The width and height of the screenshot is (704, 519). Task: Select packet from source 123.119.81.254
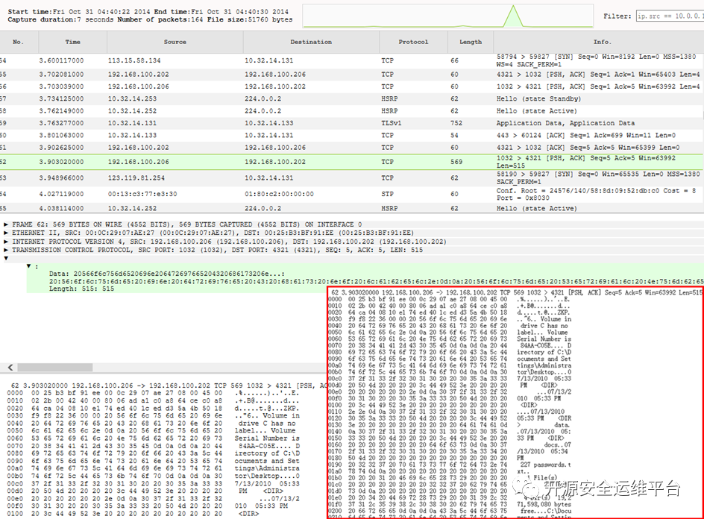(136, 177)
